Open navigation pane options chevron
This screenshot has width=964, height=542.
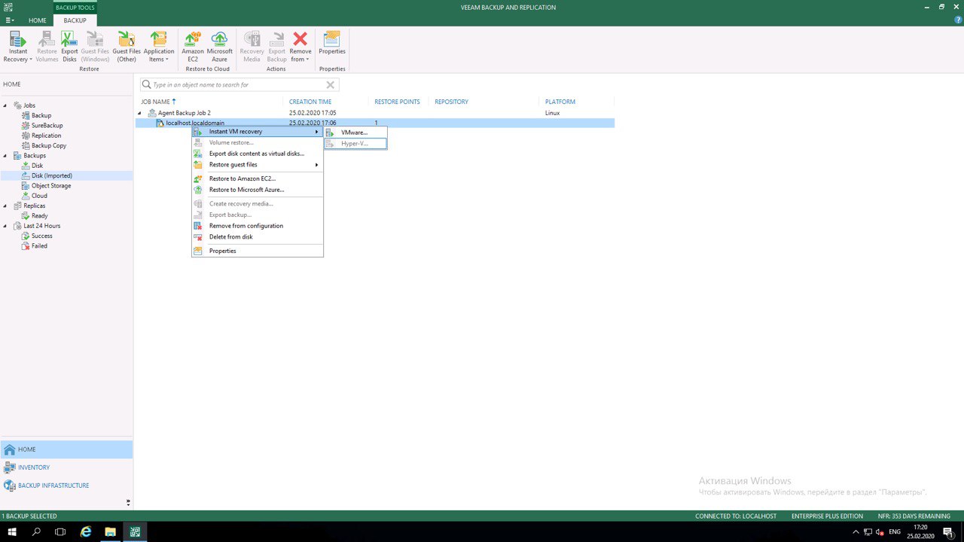pyautogui.click(x=128, y=502)
